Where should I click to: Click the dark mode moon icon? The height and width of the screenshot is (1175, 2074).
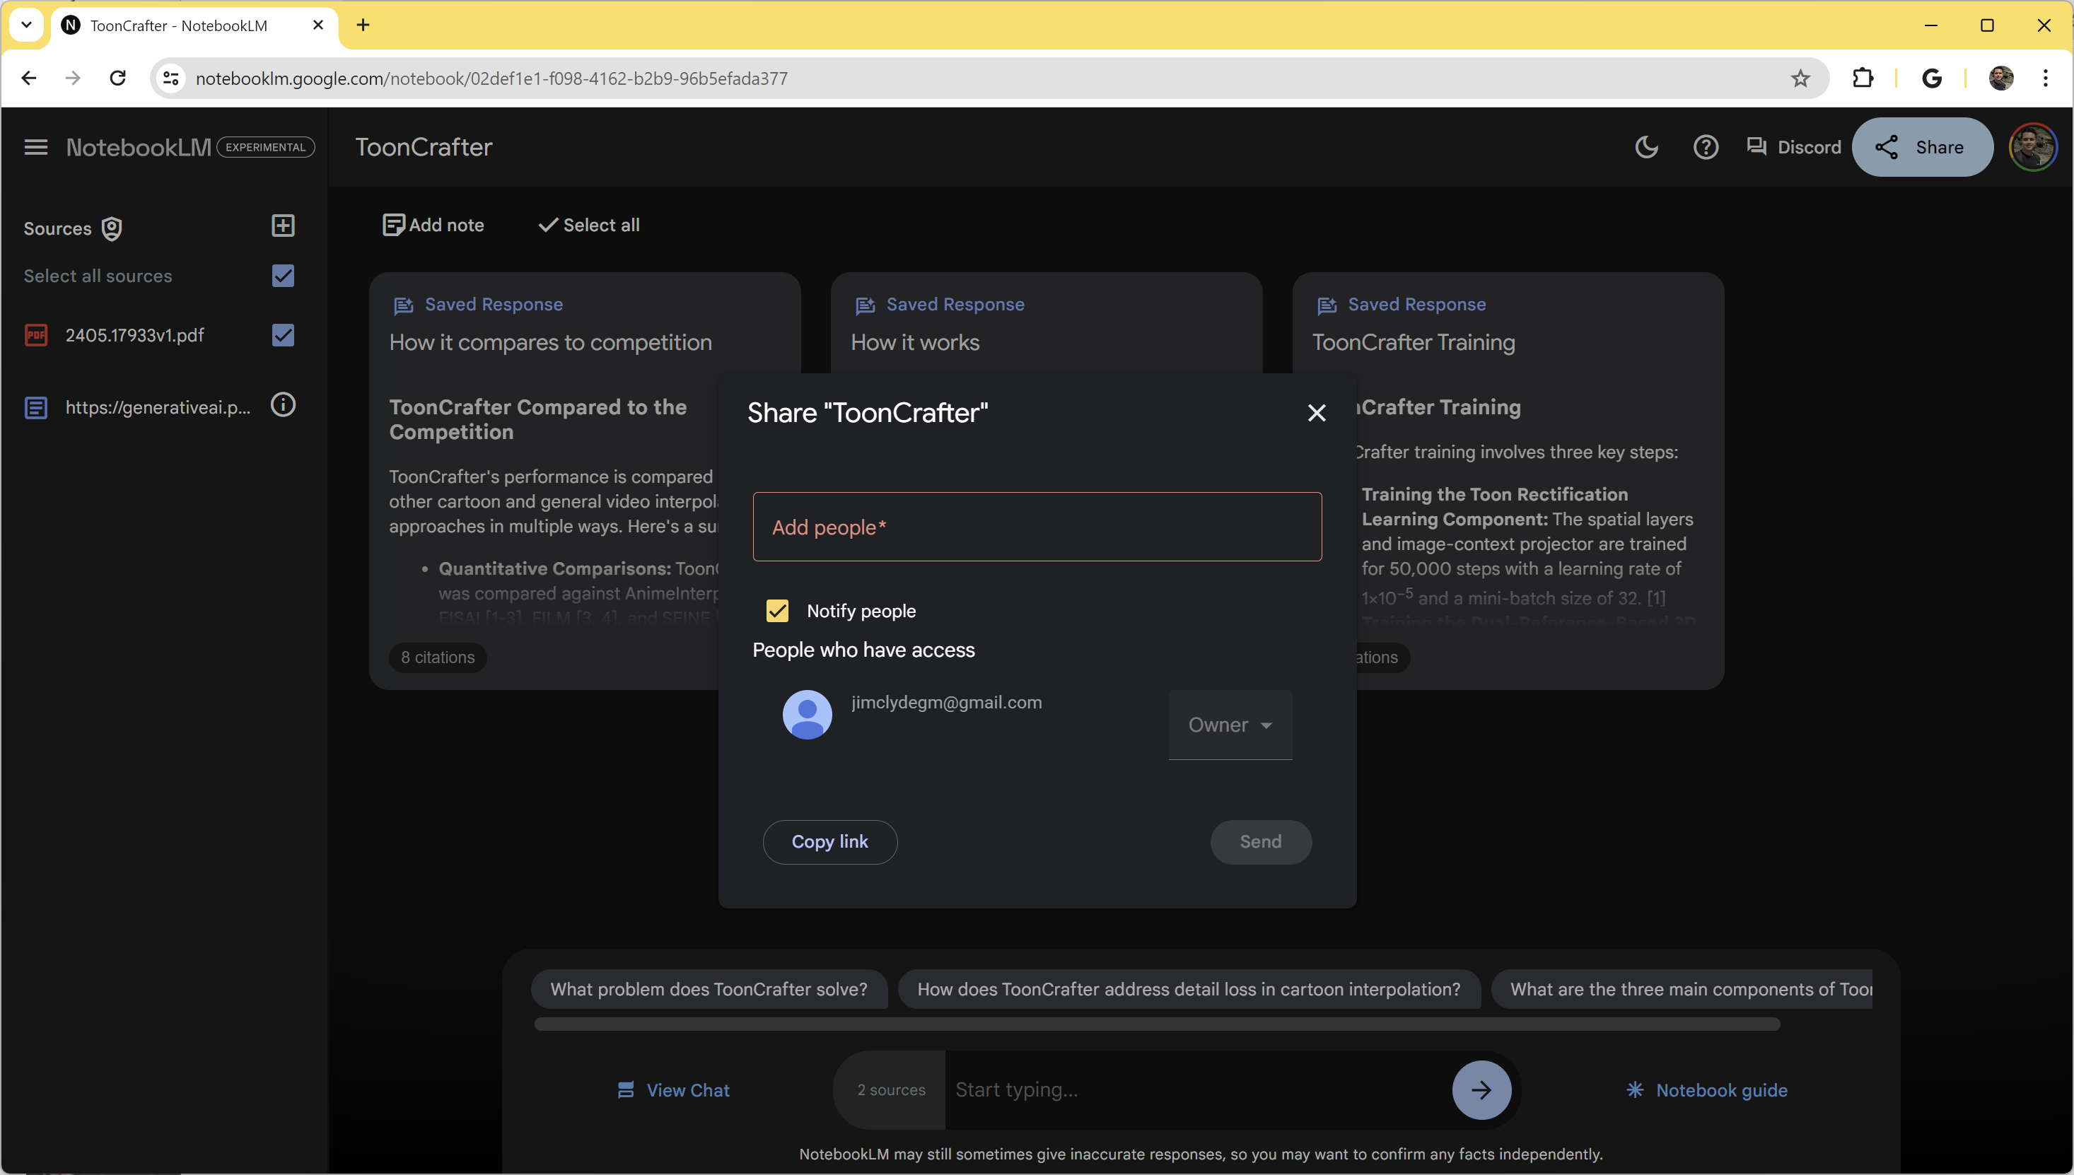[1647, 146]
